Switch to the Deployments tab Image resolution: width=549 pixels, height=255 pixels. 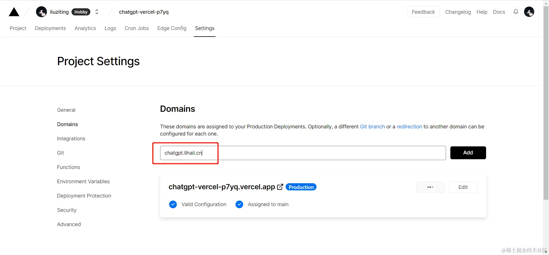pyautogui.click(x=50, y=28)
